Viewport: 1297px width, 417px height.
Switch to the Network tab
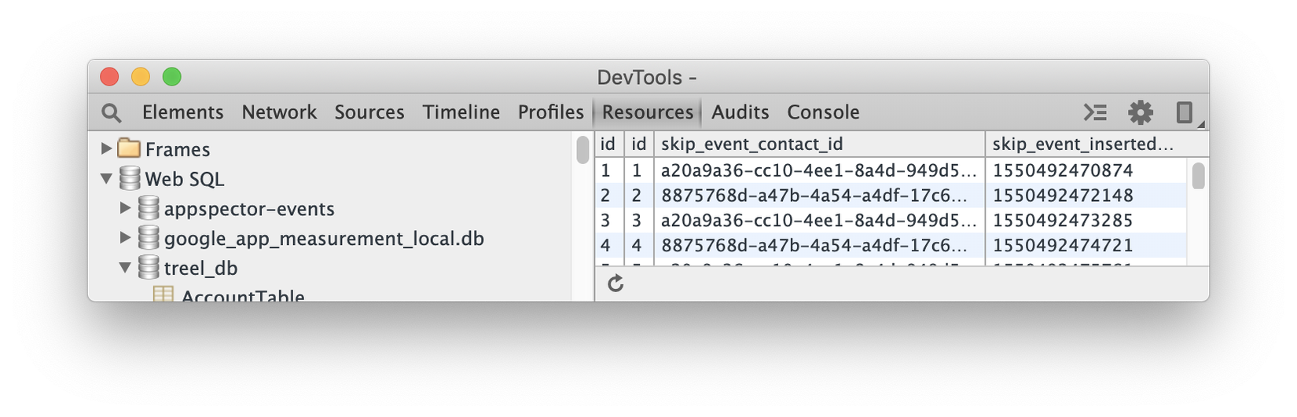click(x=279, y=113)
